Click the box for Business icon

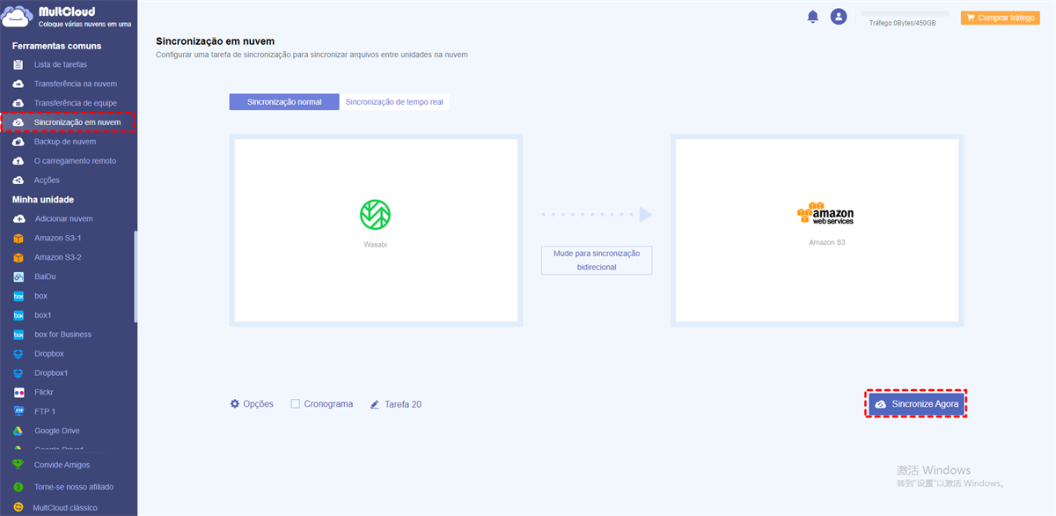18,335
